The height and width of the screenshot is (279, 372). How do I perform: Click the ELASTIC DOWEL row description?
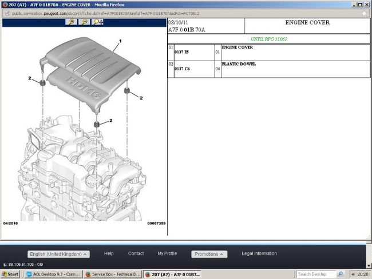coord(239,64)
